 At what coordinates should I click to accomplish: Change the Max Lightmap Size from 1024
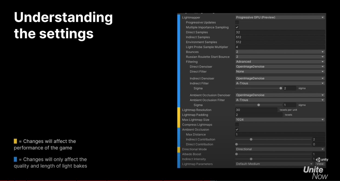coord(279,120)
